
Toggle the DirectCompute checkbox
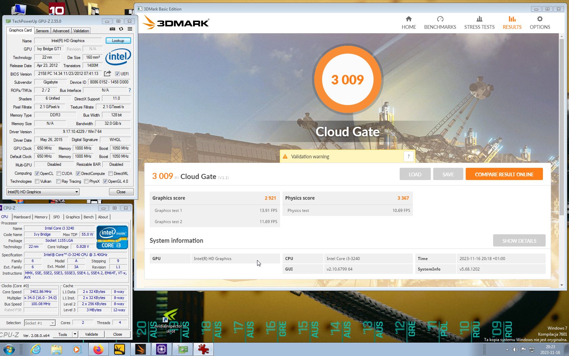(78, 173)
